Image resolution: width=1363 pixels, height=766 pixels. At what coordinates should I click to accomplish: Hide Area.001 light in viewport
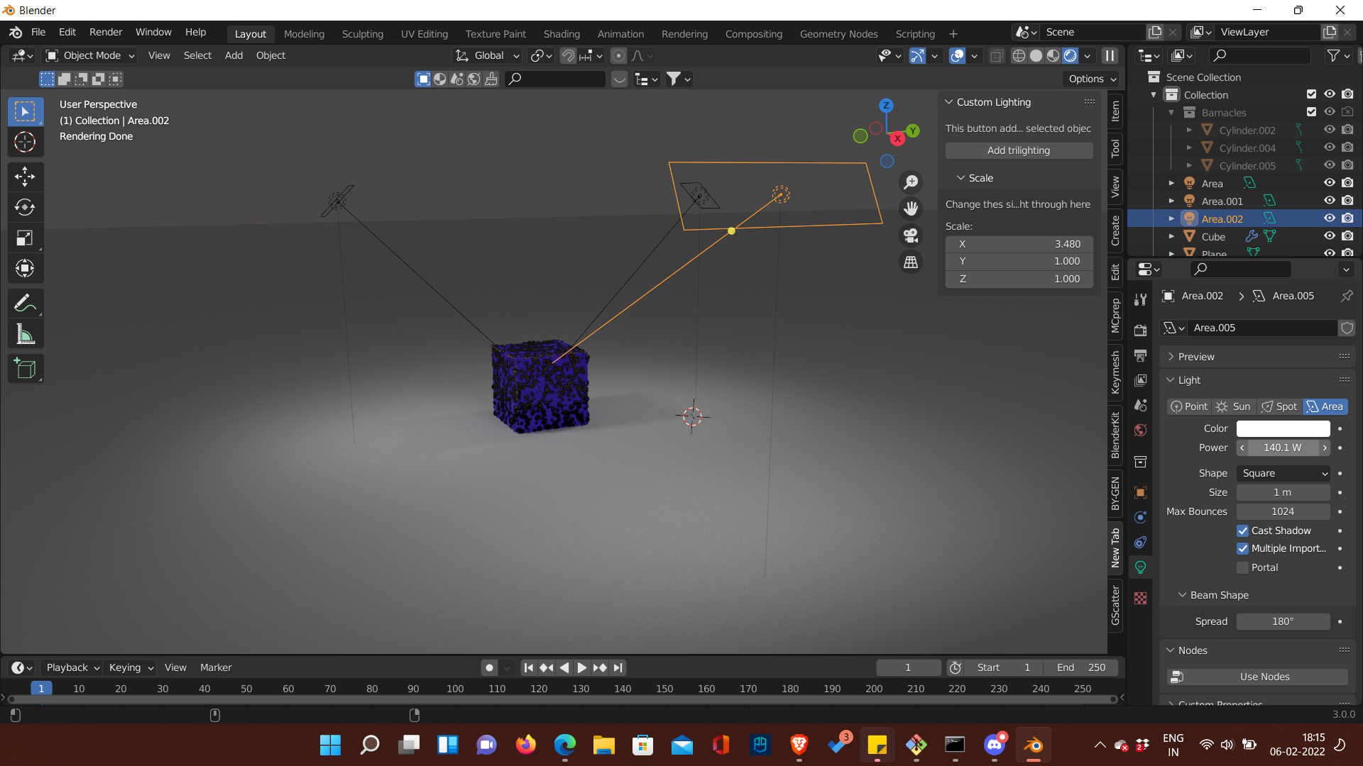pos(1330,201)
